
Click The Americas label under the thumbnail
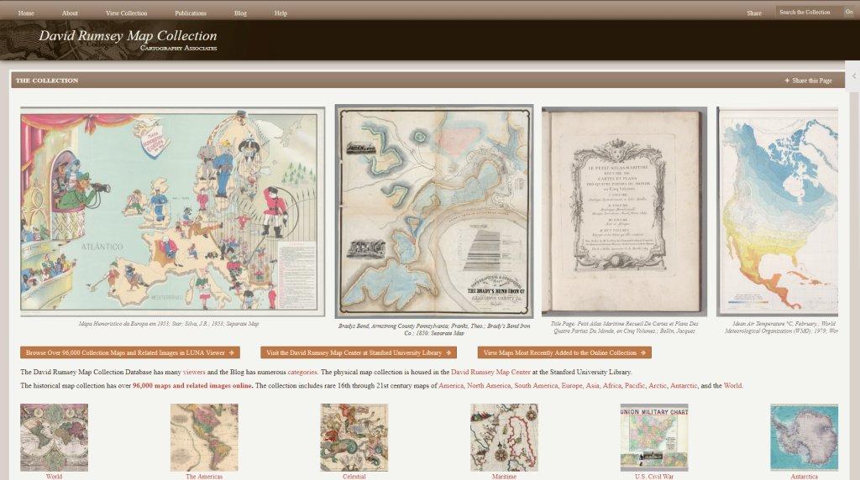pos(204,476)
